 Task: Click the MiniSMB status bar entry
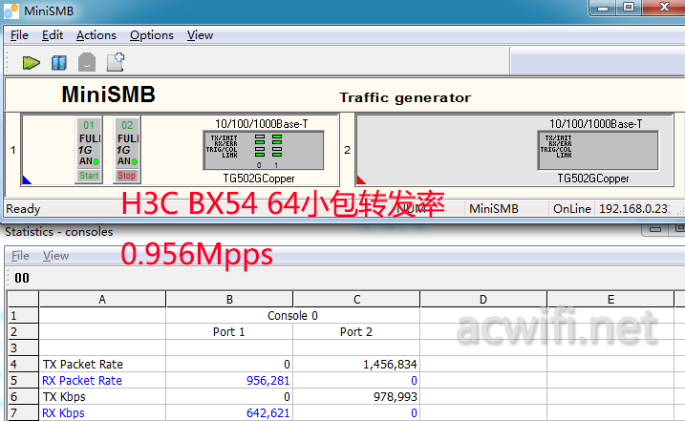coord(494,209)
